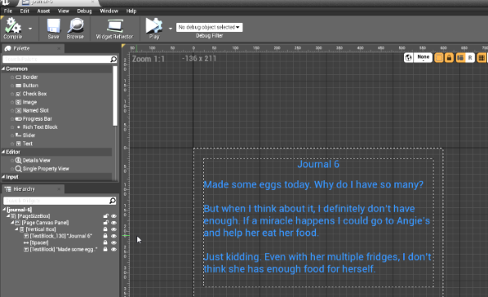Toggle visibility of Spacer widget
The height and width of the screenshot is (297, 488).
pyautogui.click(x=114, y=243)
